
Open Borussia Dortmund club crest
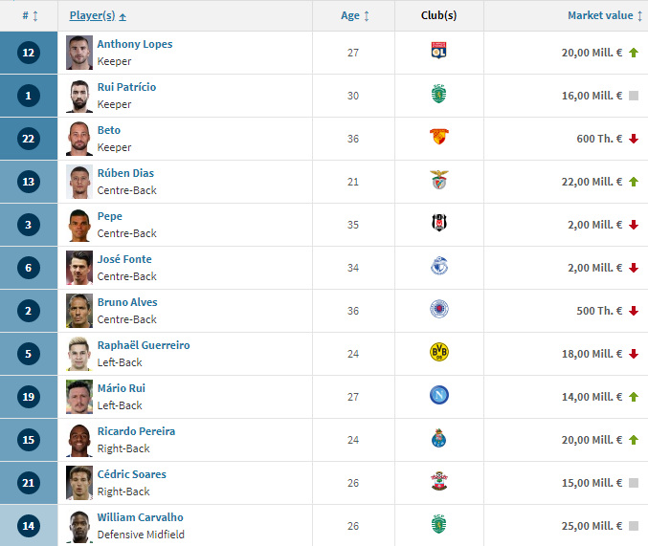pyautogui.click(x=439, y=352)
